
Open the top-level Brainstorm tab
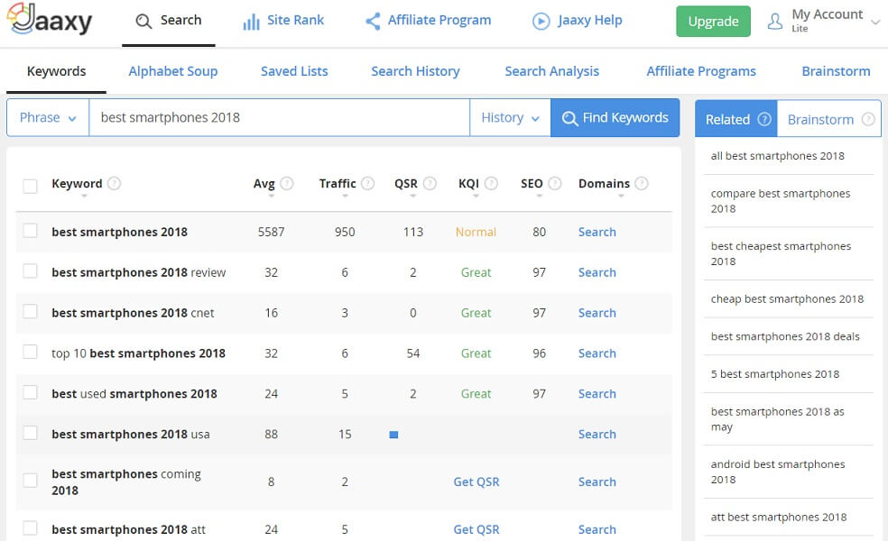[836, 71]
